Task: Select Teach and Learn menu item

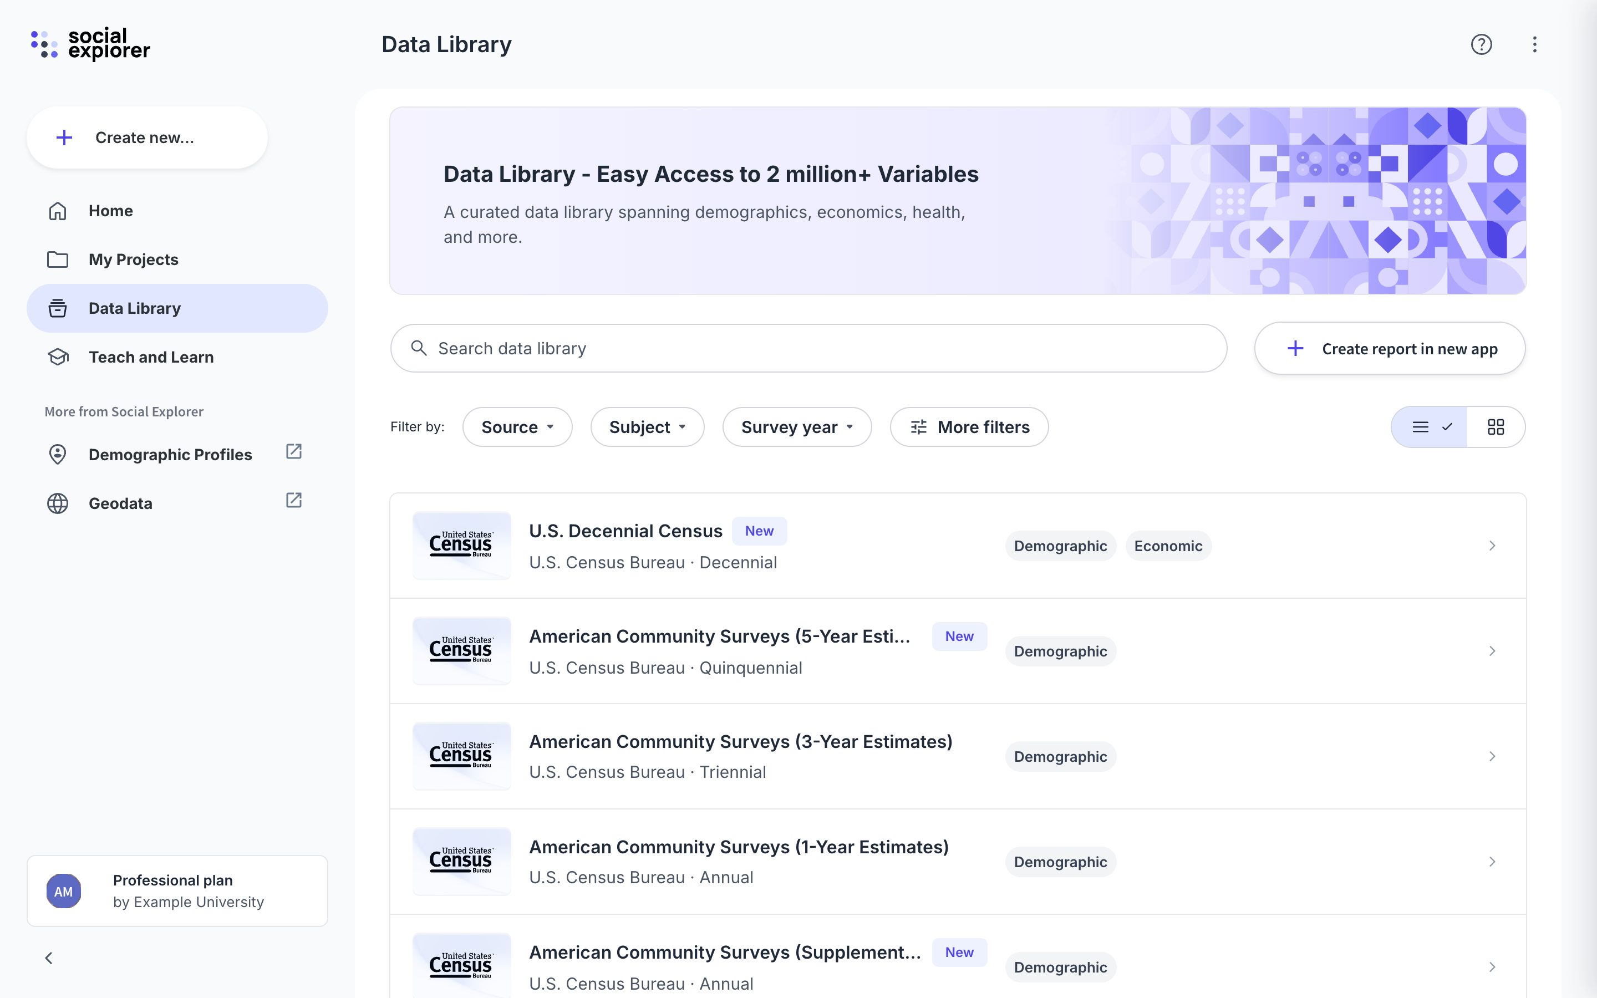Action: [x=177, y=357]
